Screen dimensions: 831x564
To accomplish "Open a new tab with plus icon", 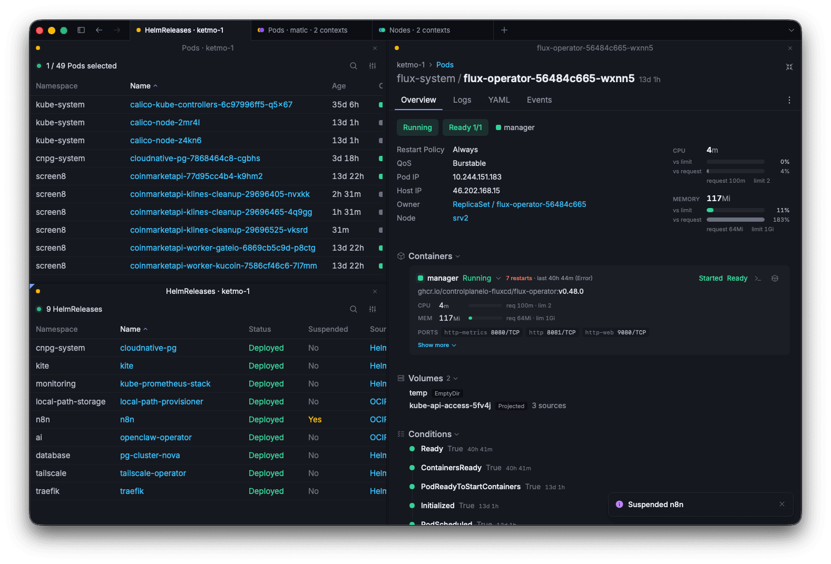I will coord(504,30).
